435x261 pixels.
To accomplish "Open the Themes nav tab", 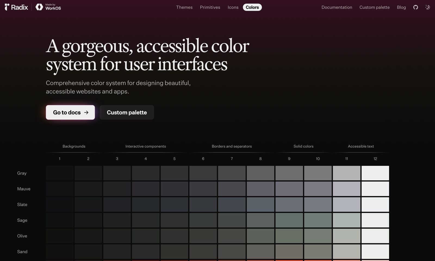I will (184, 7).
